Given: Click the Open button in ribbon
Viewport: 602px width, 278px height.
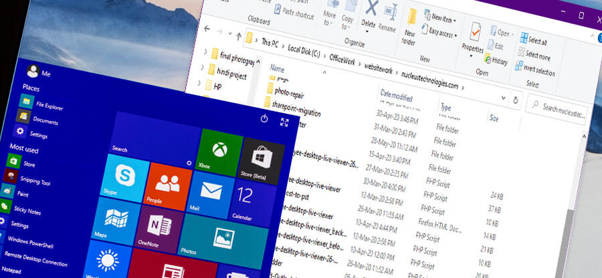Looking at the screenshot, I should [x=502, y=32].
